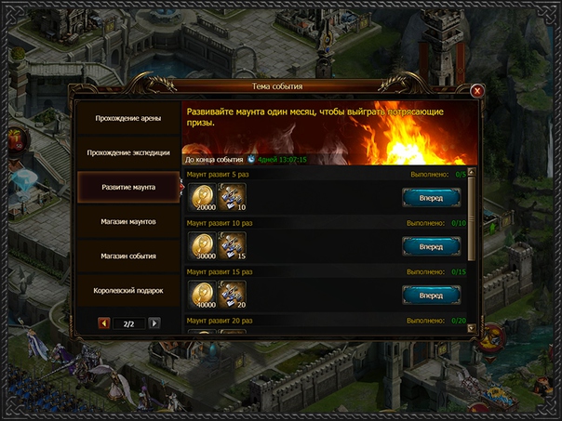
Task: Select the 40000 gold coin reward icon
Action: pyautogui.click(x=203, y=295)
